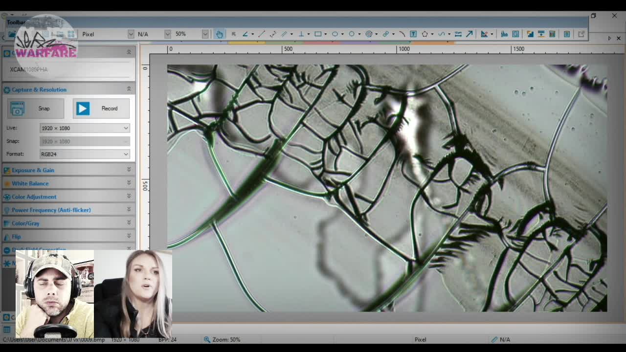Select the parallel lines measurement tool

pyautogui.click(x=284, y=34)
